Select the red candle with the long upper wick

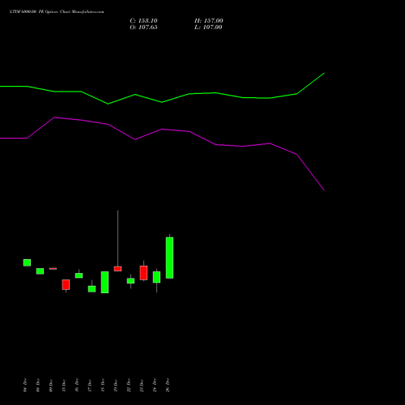[117, 269]
